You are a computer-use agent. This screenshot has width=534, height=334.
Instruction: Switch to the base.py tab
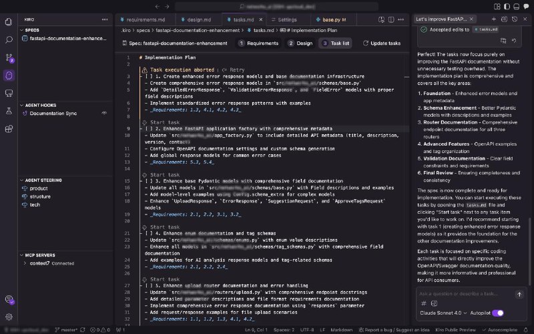coord(334,20)
